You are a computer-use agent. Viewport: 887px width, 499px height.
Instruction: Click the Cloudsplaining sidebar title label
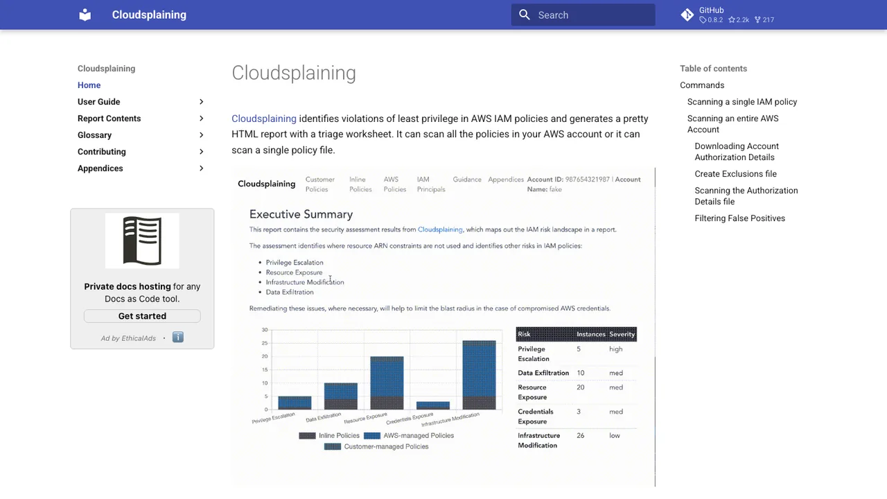(106, 69)
